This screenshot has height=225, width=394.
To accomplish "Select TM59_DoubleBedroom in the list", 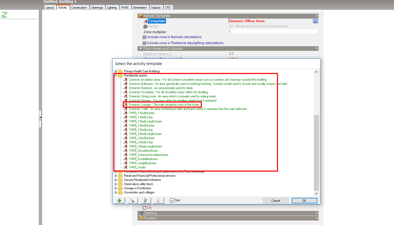I will [143, 159].
